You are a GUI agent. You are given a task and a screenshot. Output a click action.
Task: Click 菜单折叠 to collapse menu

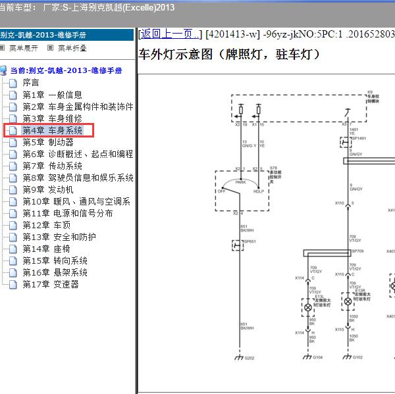(x=72, y=48)
